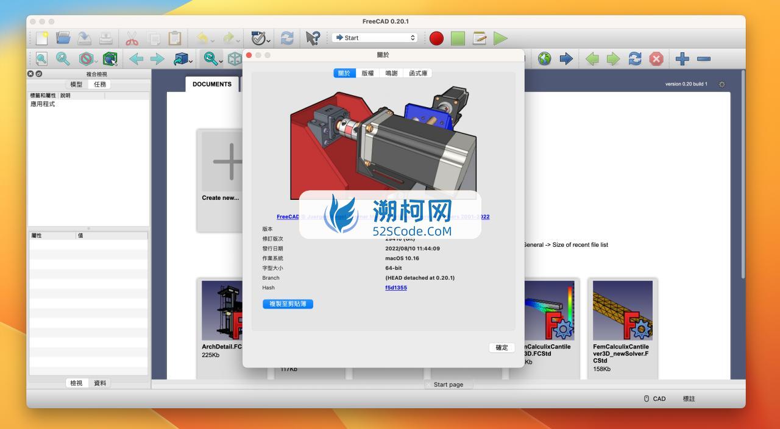
Task: Click the 複製至剪貼簿 button
Action: pos(288,303)
